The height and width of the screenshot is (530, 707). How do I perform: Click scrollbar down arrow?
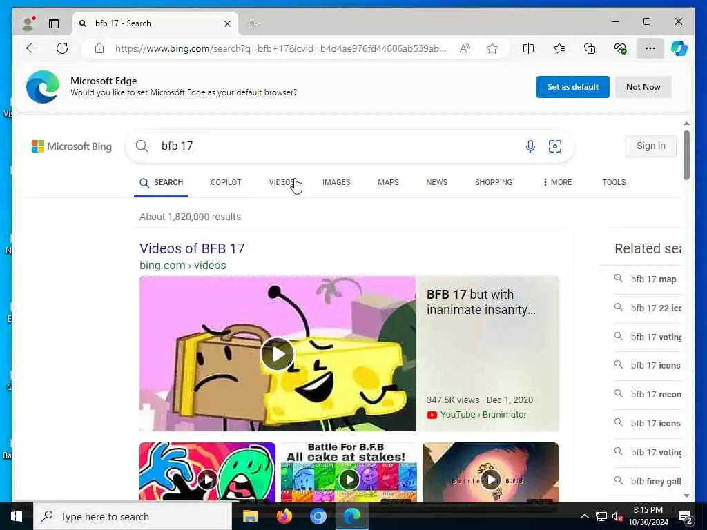tap(686, 495)
